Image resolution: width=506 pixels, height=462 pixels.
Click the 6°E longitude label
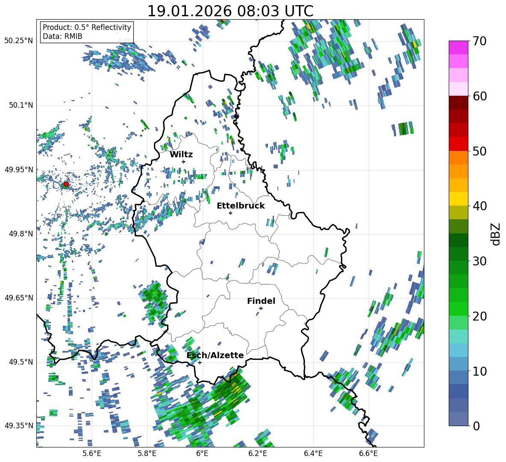202,453
